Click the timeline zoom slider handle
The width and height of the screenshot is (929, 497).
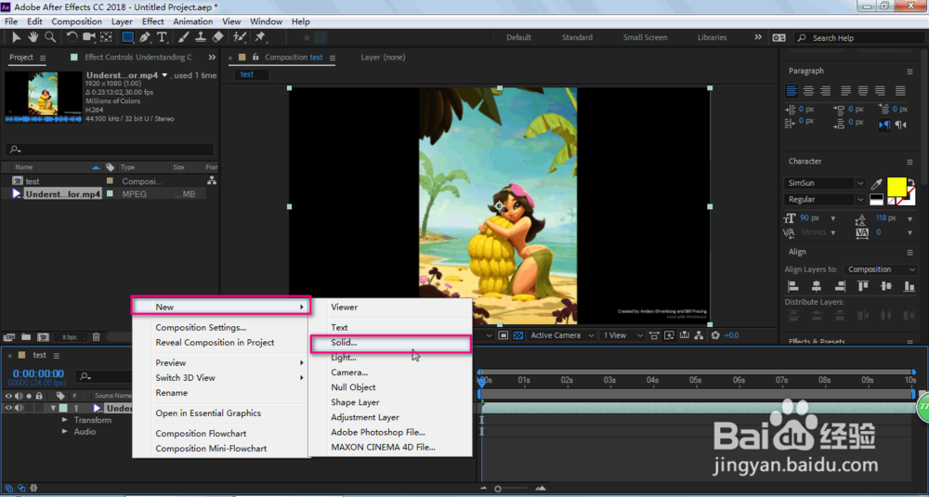pos(498,489)
